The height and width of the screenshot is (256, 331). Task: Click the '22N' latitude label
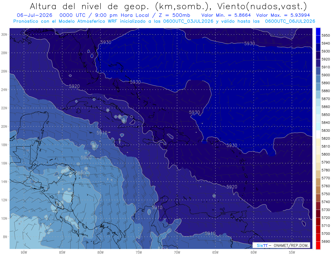pos(4,108)
